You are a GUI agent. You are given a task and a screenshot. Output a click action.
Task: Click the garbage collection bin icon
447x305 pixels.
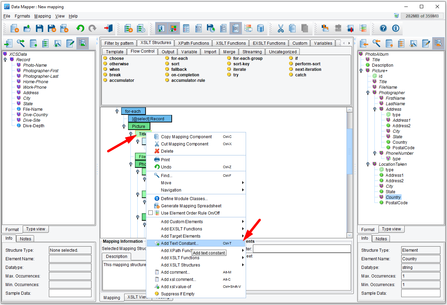396,16
